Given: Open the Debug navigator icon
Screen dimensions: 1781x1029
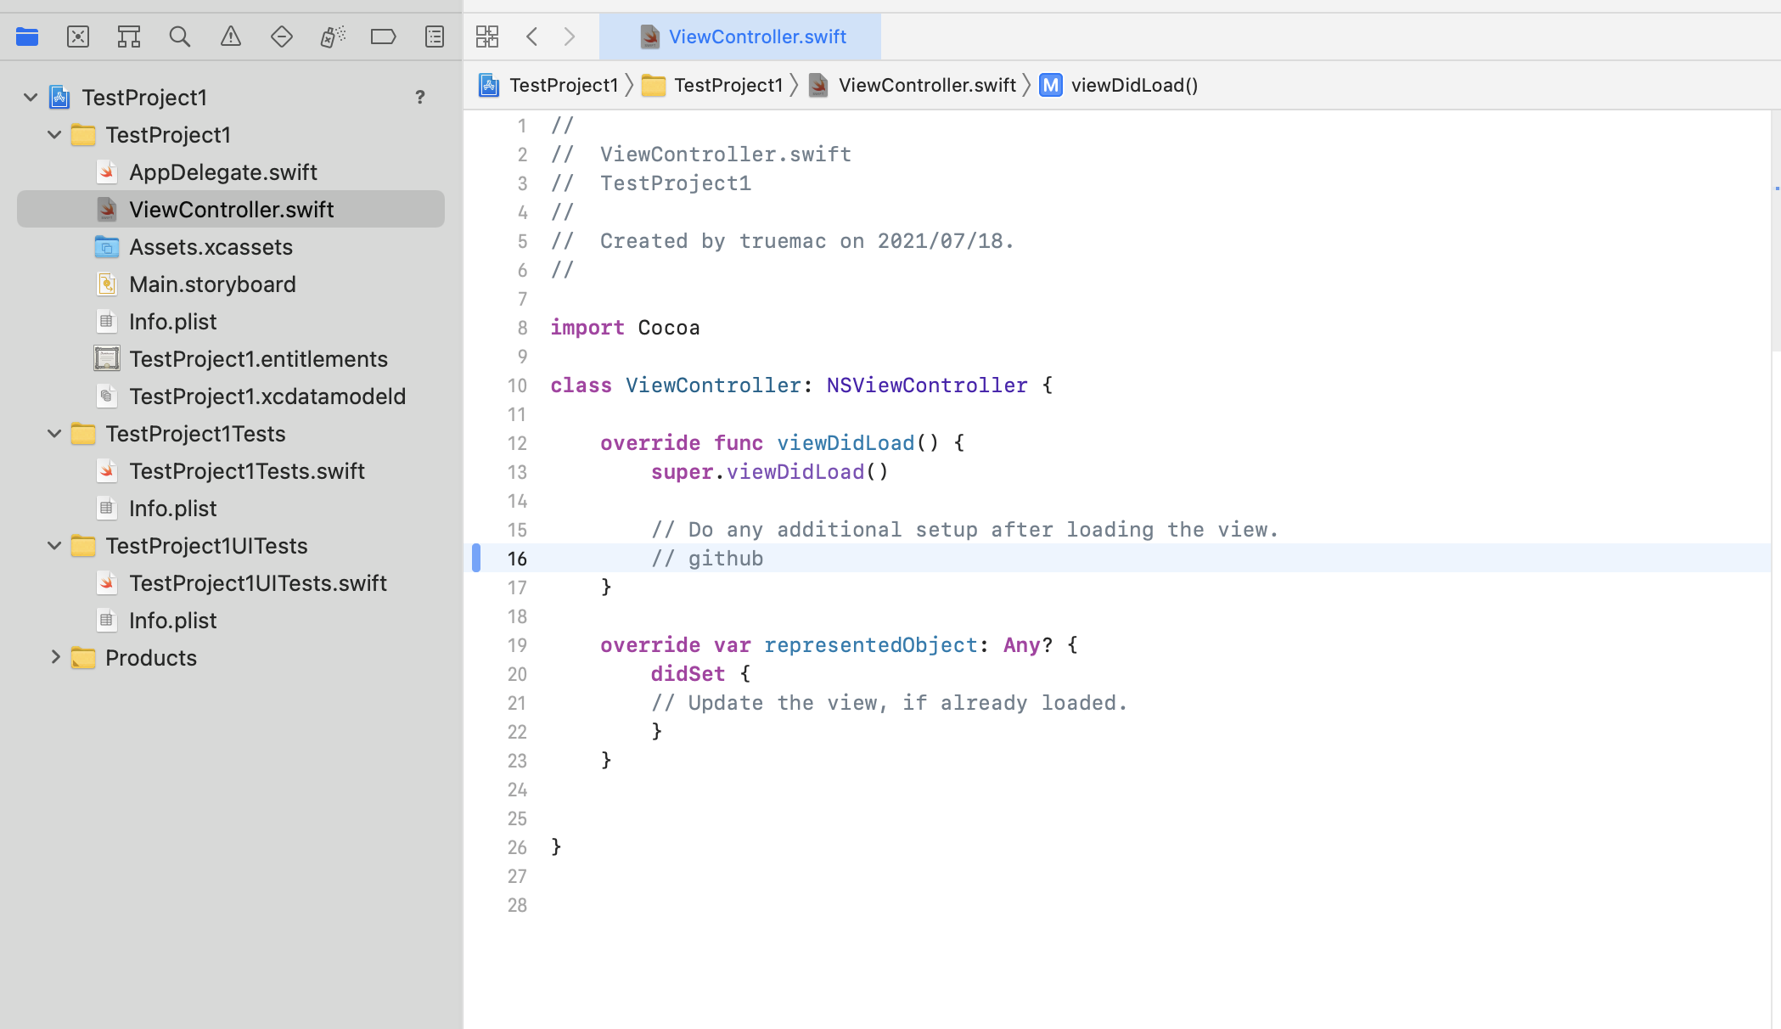Looking at the screenshot, I should [x=333, y=37].
